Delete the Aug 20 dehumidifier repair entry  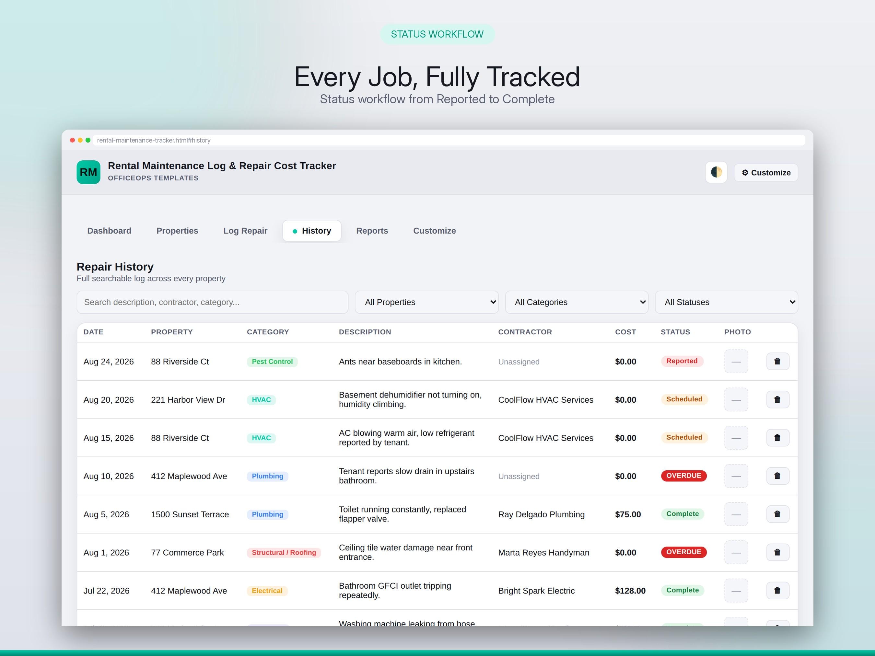[x=778, y=400]
